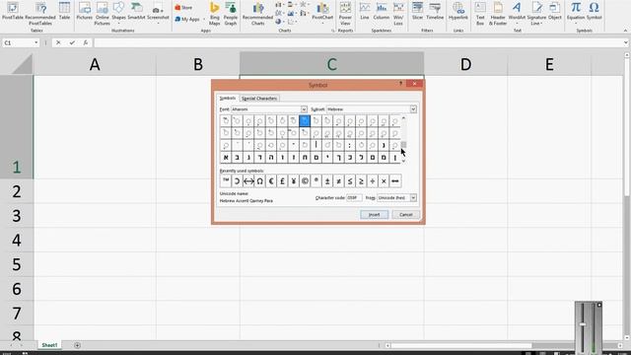Open Online Pictures
This screenshot has height=355, width=631.
(103, 14)
